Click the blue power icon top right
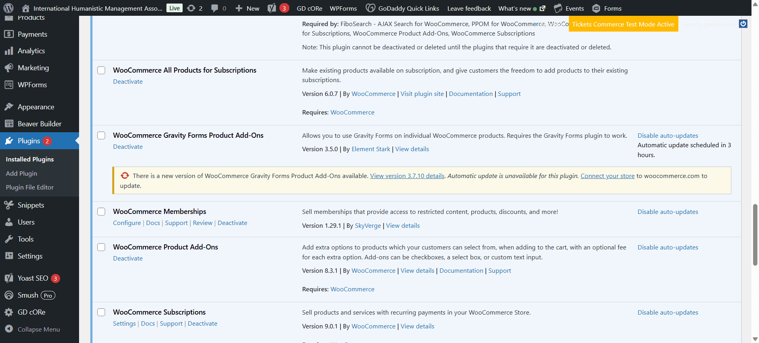 pyautogui.click(x=743, y=24)
